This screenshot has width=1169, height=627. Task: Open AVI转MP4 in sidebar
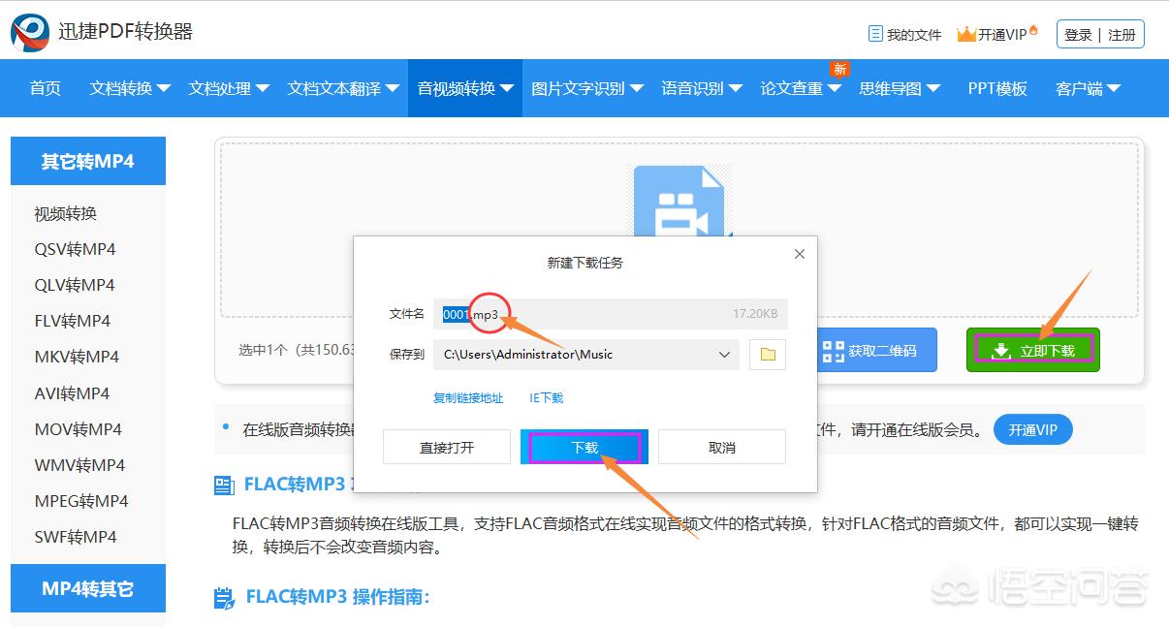pos(72,393)
